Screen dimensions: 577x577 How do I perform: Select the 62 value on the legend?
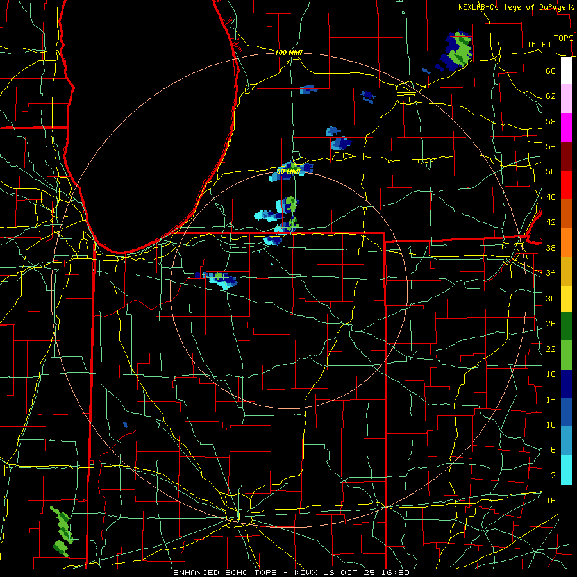pos(551,96)
